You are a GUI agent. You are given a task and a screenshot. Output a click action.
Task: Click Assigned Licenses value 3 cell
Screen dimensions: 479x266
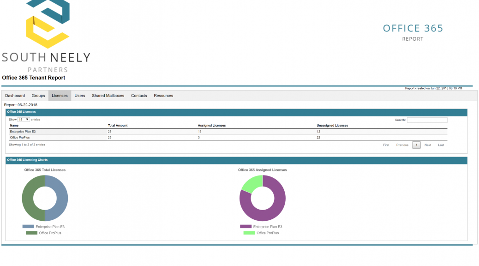coord(199,138)
